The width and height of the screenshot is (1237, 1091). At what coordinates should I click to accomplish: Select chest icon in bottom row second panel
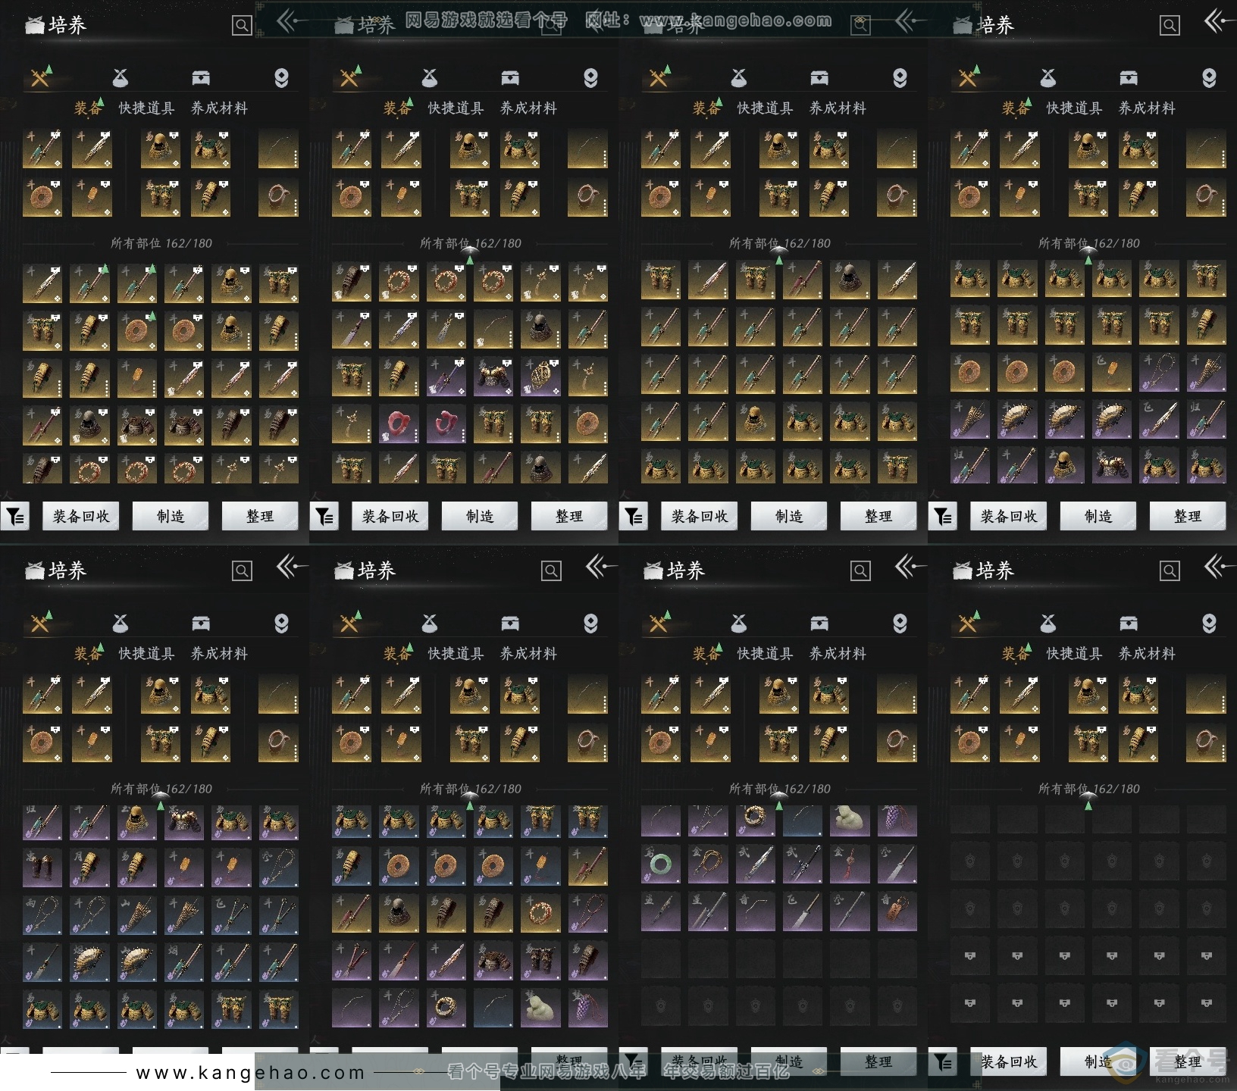coord(510,624)
